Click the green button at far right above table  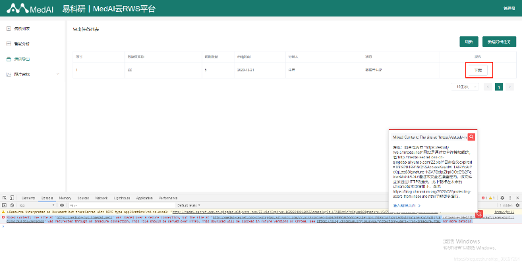[499, 41]
